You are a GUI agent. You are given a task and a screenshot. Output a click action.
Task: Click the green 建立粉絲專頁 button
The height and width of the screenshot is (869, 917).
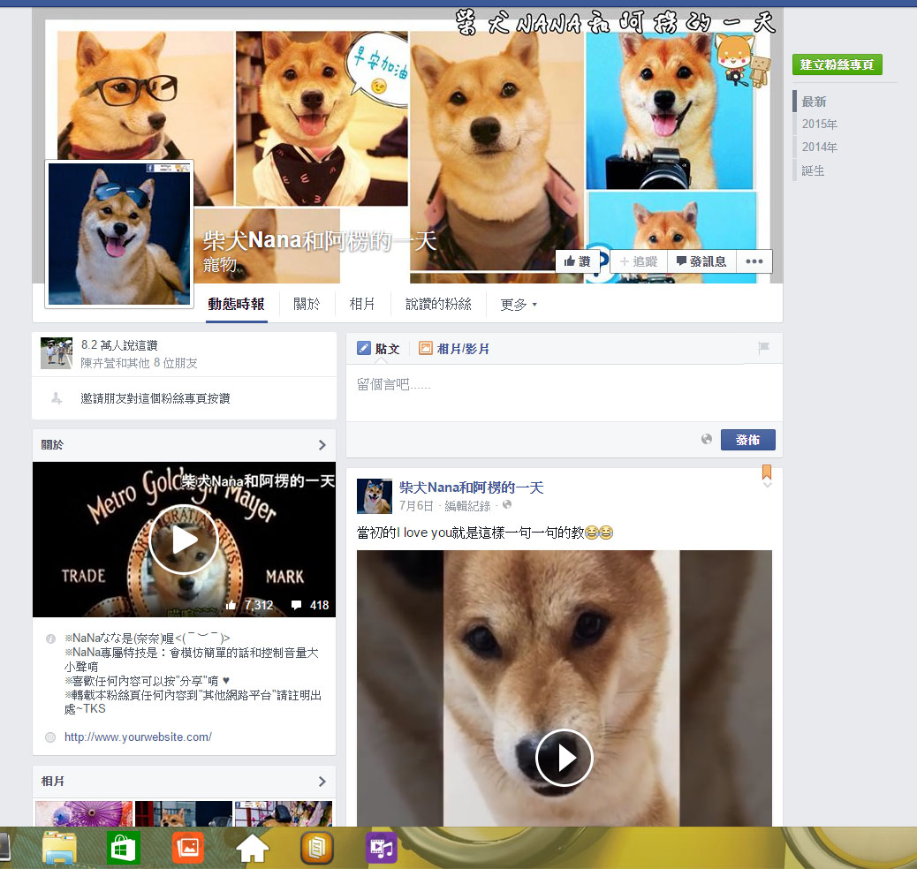click(837, 64)
